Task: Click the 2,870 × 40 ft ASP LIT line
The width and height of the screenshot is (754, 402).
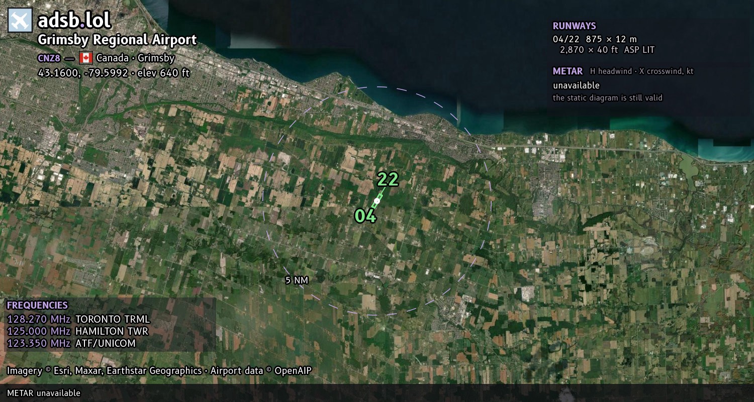Action: [607, 50]
